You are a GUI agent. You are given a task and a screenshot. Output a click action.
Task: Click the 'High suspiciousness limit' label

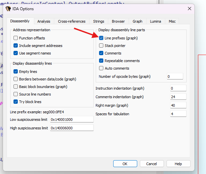coord(29,128)
